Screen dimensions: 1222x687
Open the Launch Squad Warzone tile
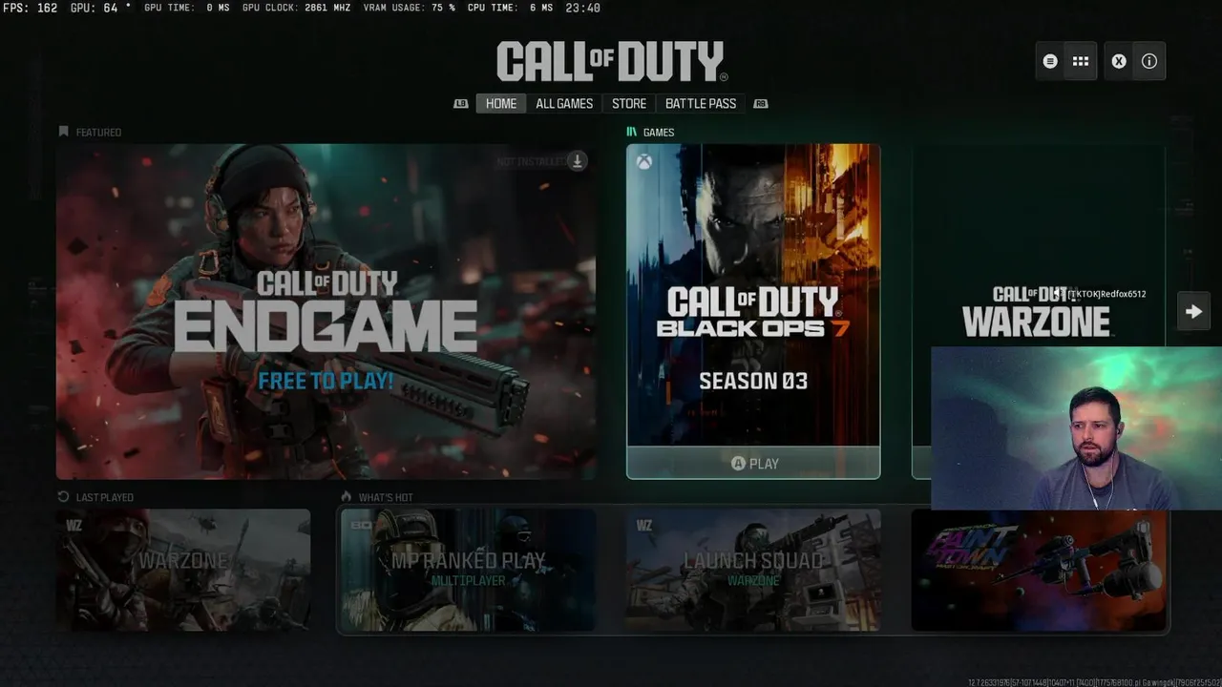click(753, 570)
